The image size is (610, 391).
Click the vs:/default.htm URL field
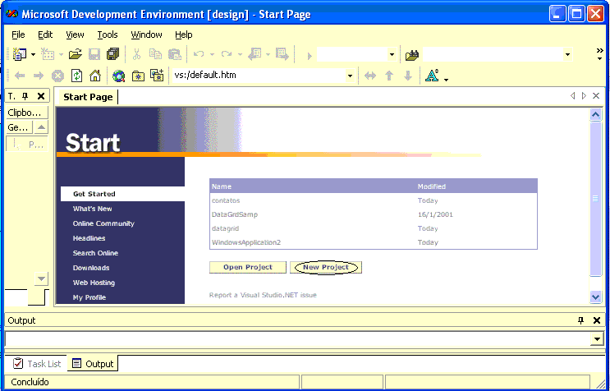(259, 75)
